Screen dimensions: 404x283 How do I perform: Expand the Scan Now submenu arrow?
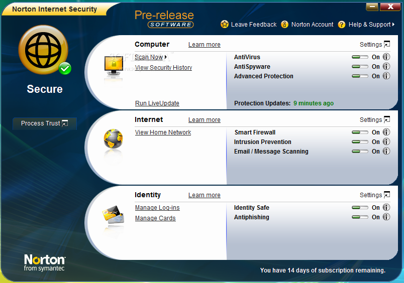coord(166,57)
